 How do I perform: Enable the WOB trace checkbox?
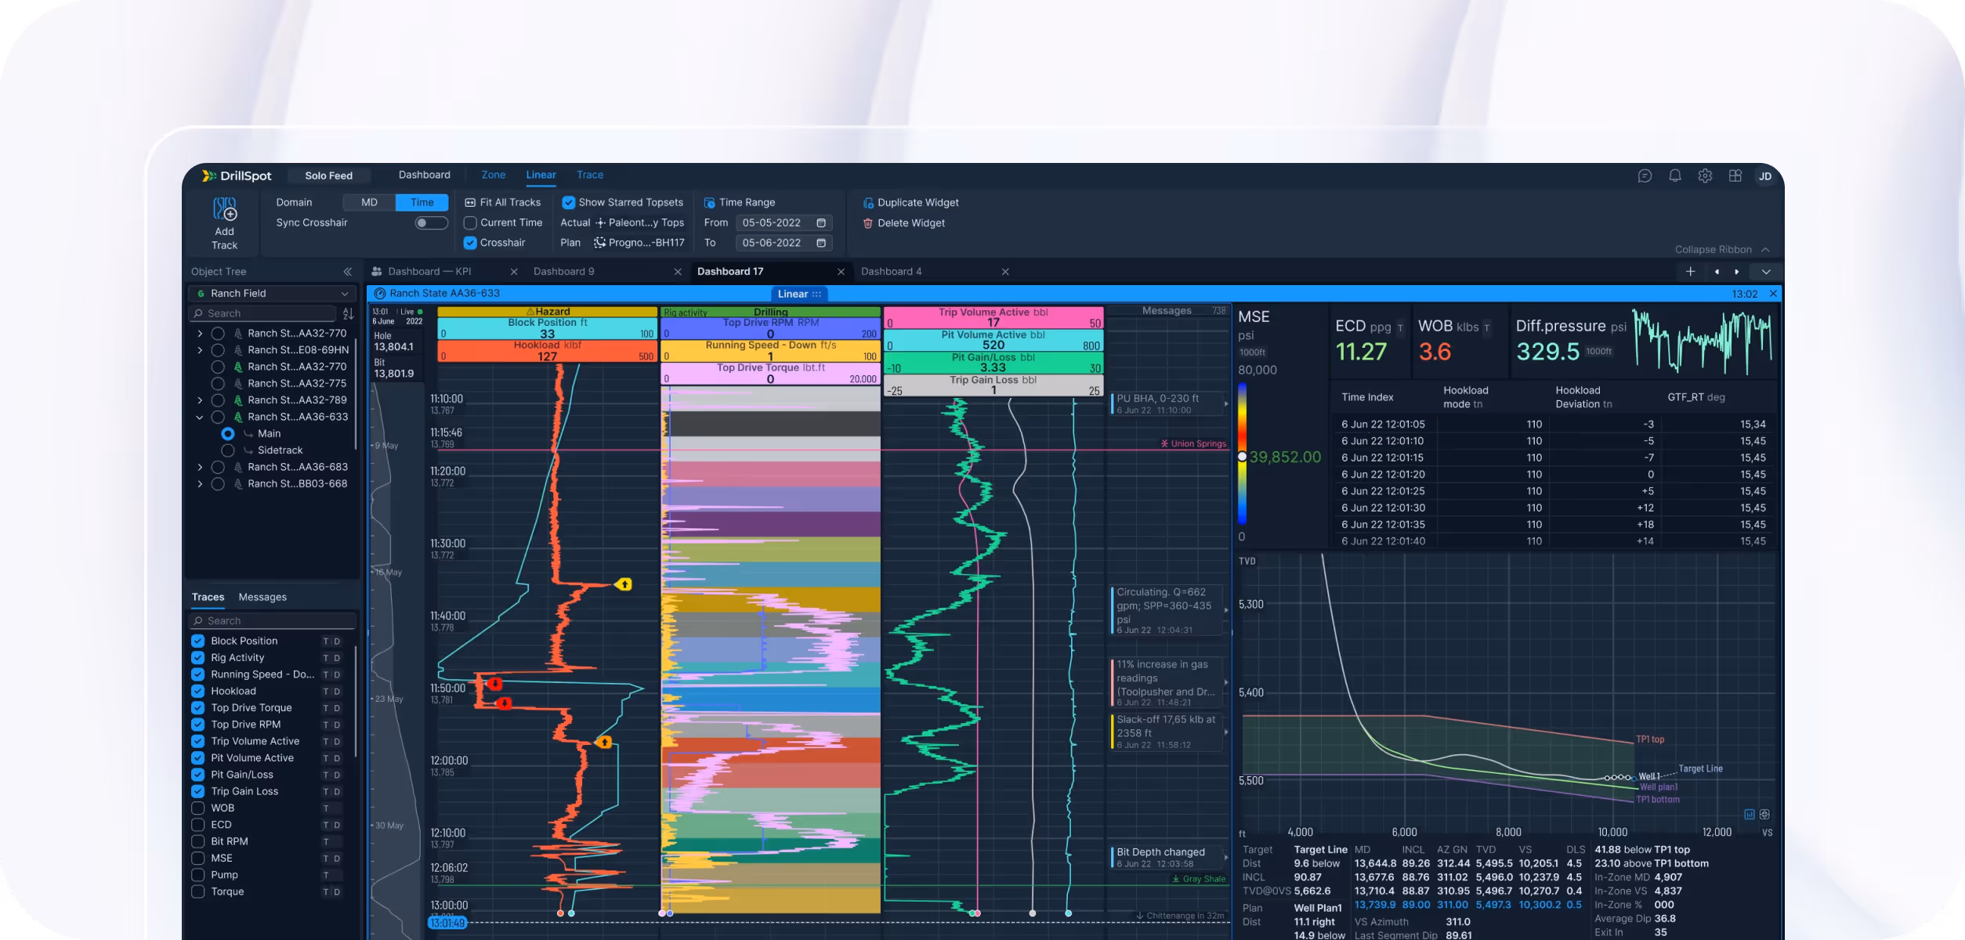(x=198, y=808)
